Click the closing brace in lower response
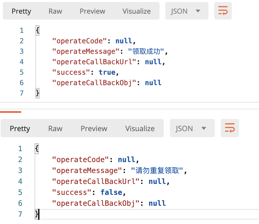This screenshot has height=224, width=259. pos(37,214)
